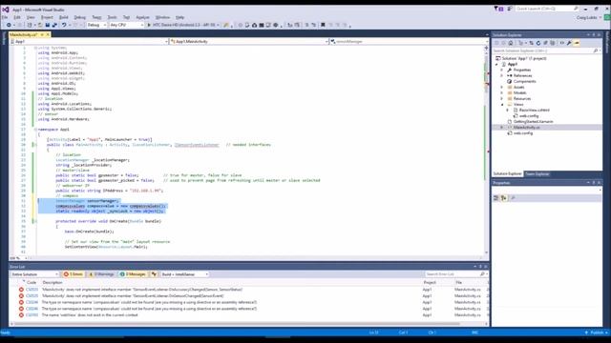Open the Help menu

(179, 17)
